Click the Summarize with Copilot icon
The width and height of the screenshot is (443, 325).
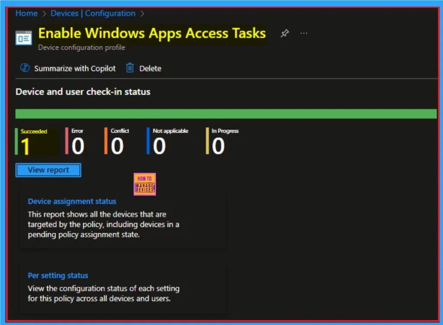click(x=25, y=68)
